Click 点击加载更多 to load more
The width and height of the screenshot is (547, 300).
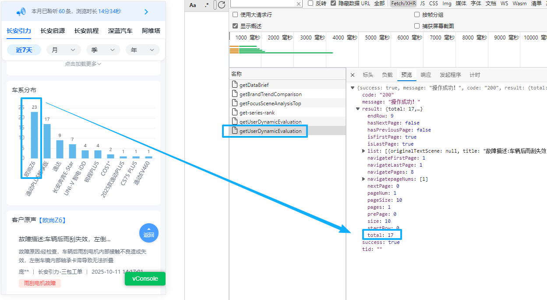tap(83, 64)
